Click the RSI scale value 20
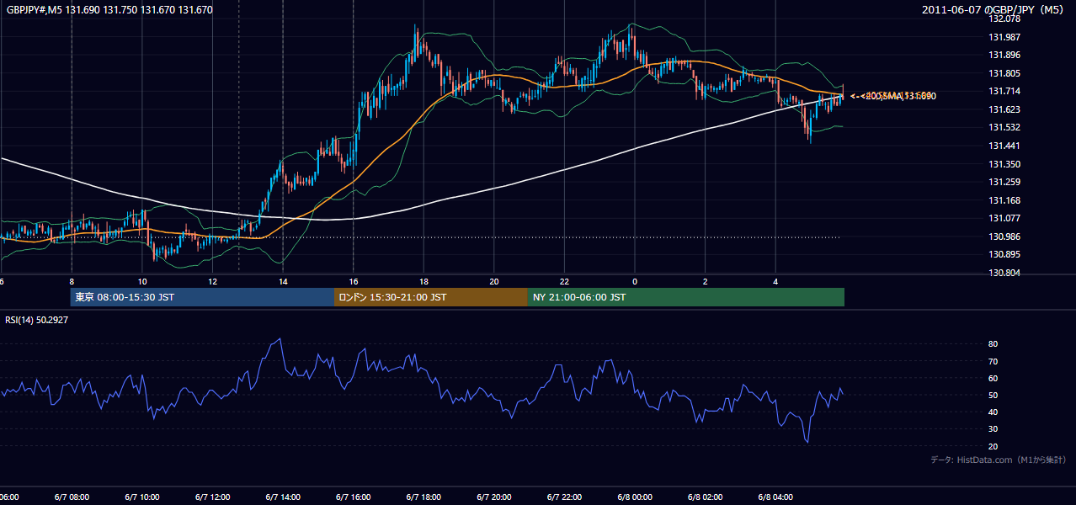 coord(993,446)
